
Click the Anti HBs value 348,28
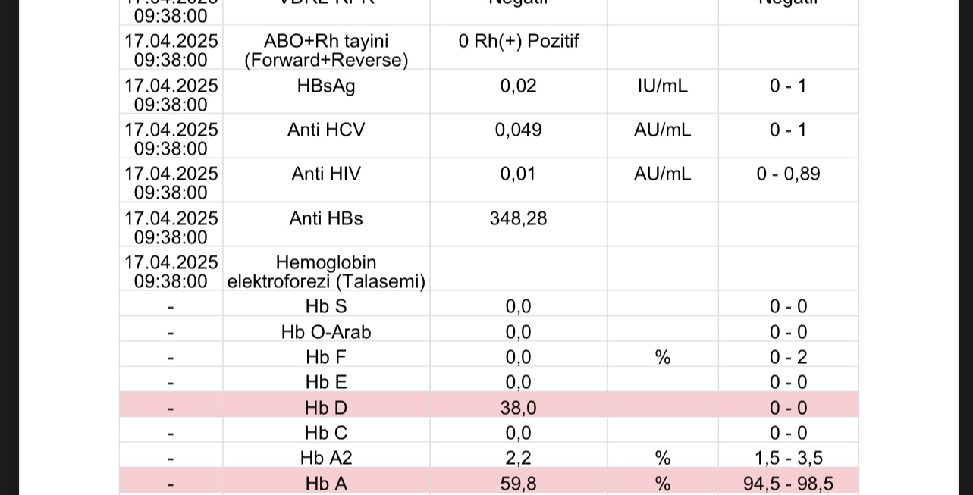(519, 219)
